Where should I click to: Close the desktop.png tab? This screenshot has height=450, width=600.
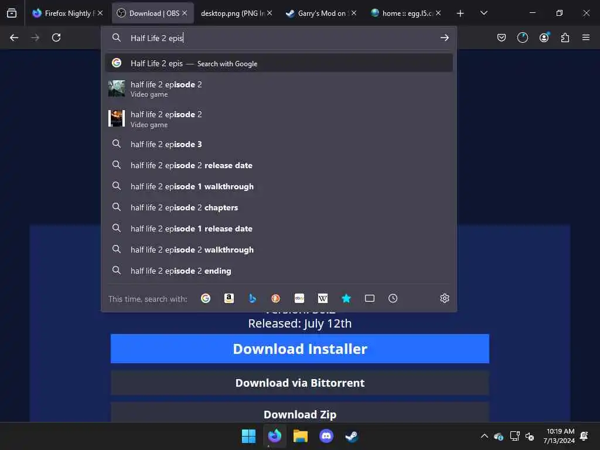coord(270,13)
